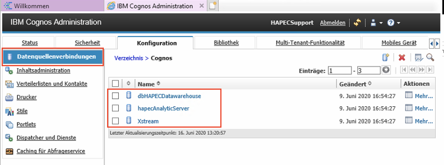Screen dimensions: 444x165
Task: Click the go button beside entries range
Action: (386, 70)
